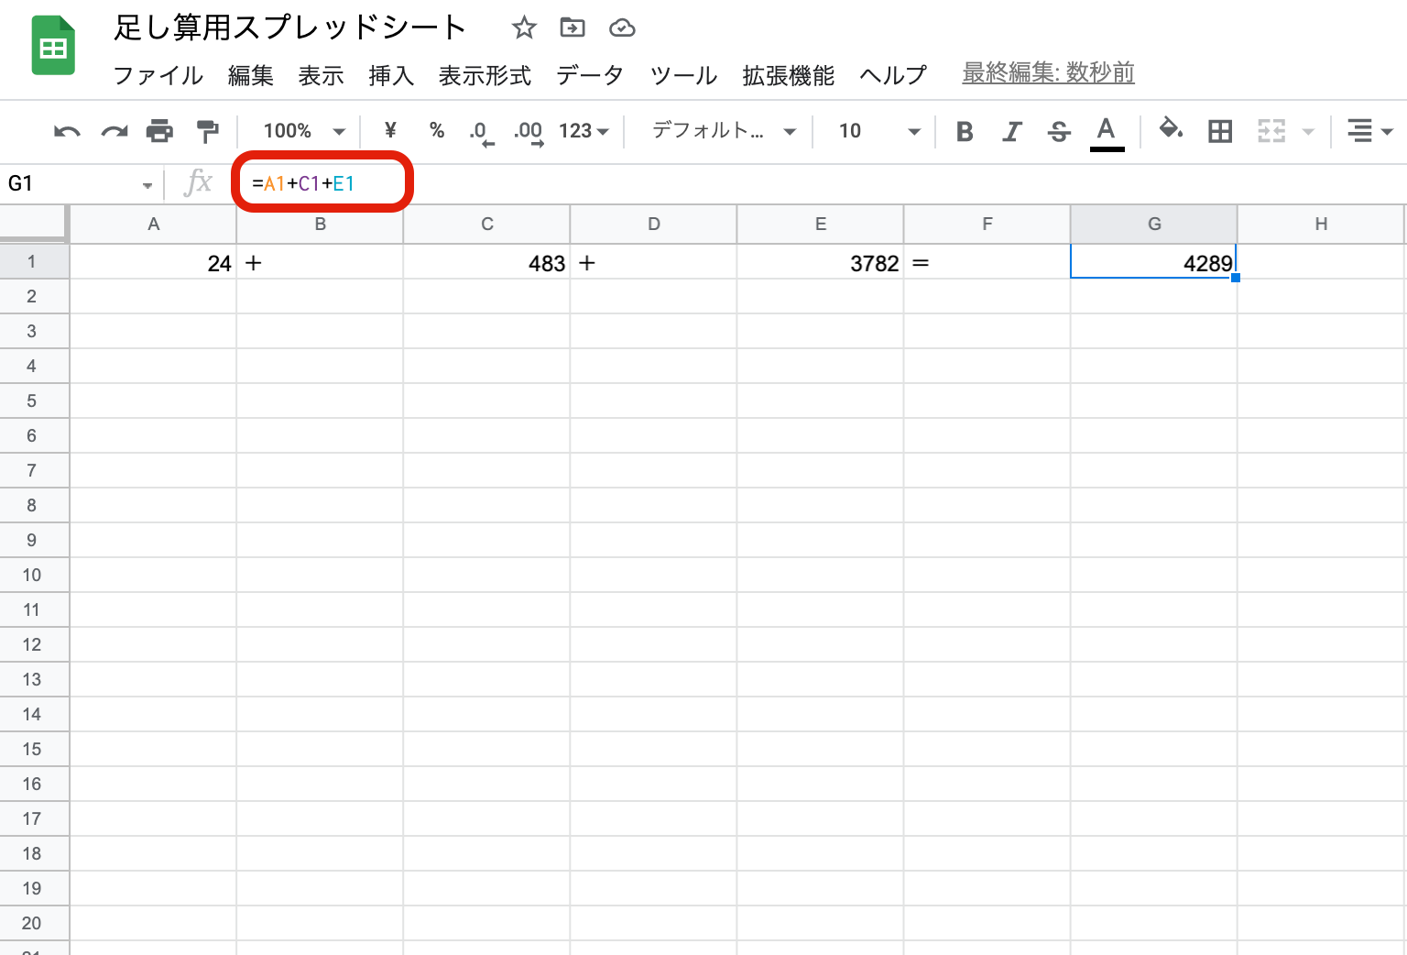1407x955 pixels.
Task: Open the データ menu
Action: coord(590,75)
